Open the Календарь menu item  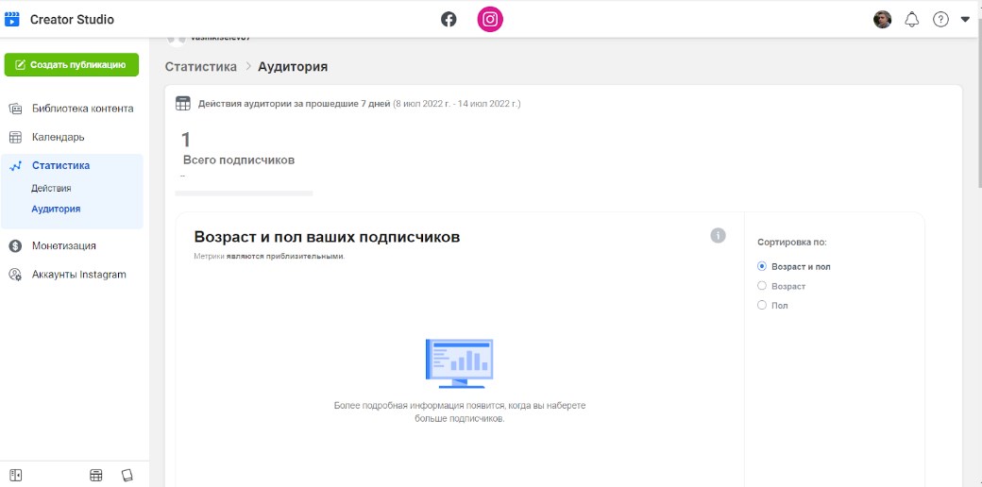pyautogui.click(x=58, y=138)
